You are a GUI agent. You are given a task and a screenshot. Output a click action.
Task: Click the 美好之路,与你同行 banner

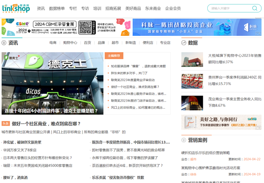coord(221,122)
